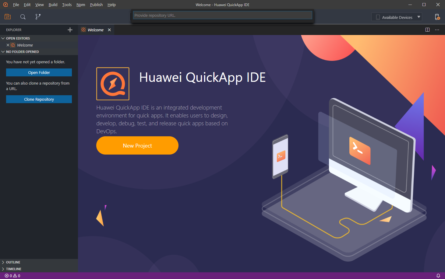Screen dimensions: 445x279
Task: Click the Open Folder button
Action: coord(39,72)
